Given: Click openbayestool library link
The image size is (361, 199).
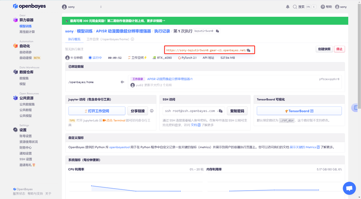Looking at the screenshot, I should [119, 147].
